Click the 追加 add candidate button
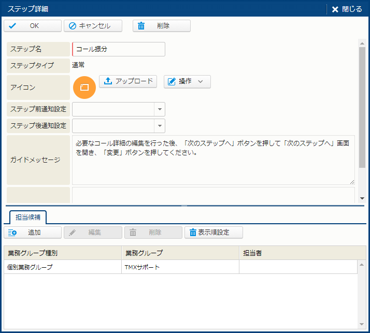This screenshot has height=333, width=370. pos(32,233)
